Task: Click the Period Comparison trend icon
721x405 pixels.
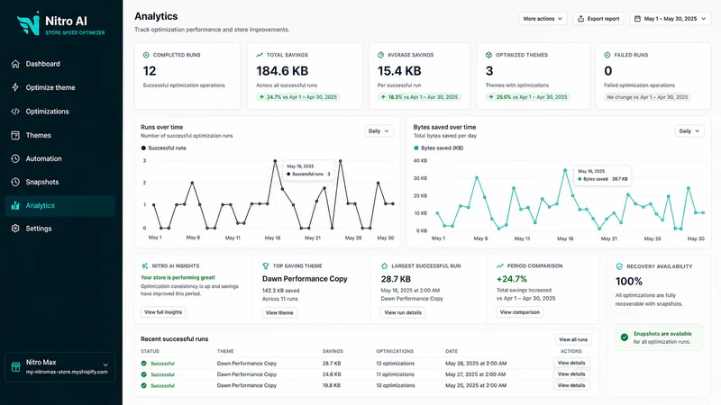Action: (500, 265)
